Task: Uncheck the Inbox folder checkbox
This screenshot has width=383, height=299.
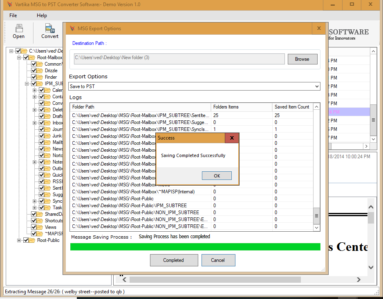Action: 42,123
